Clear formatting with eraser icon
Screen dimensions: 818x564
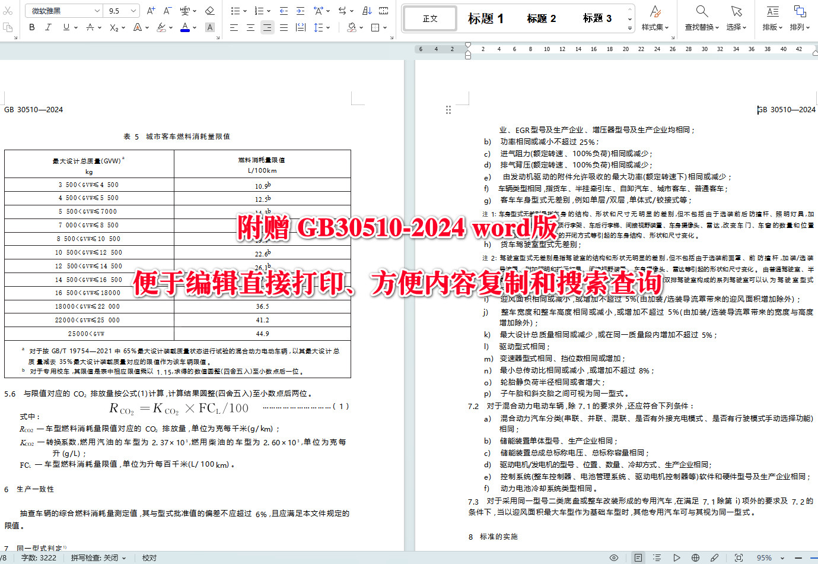click(209, 11)
